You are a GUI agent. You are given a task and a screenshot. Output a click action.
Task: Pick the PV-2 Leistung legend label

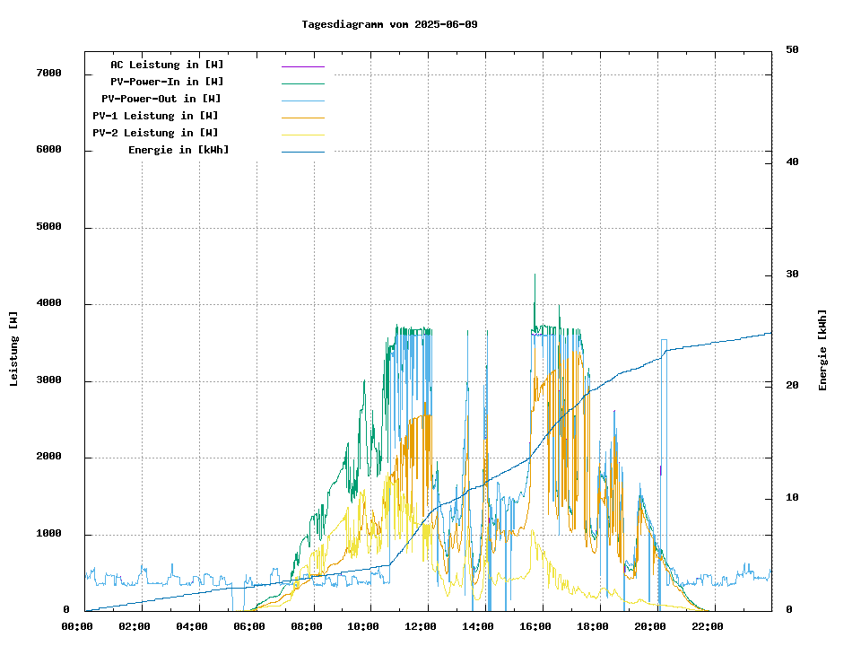[x=155, y=133]
